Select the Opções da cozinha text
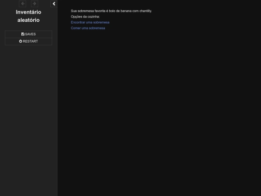The height and width of the screenshot is (196, 261). 85,16
